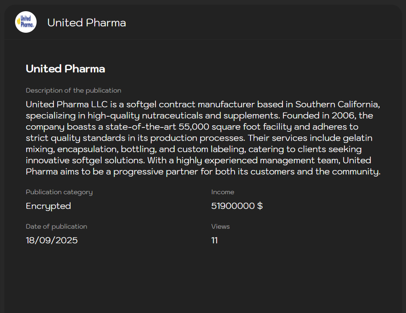This screenshot has width=406, height=313.
Task: Toggle the Views counter showing 11
Action: click(214, 240)
